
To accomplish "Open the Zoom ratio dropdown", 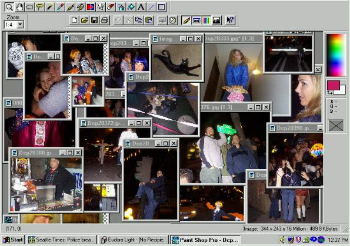I will point(21,25).
